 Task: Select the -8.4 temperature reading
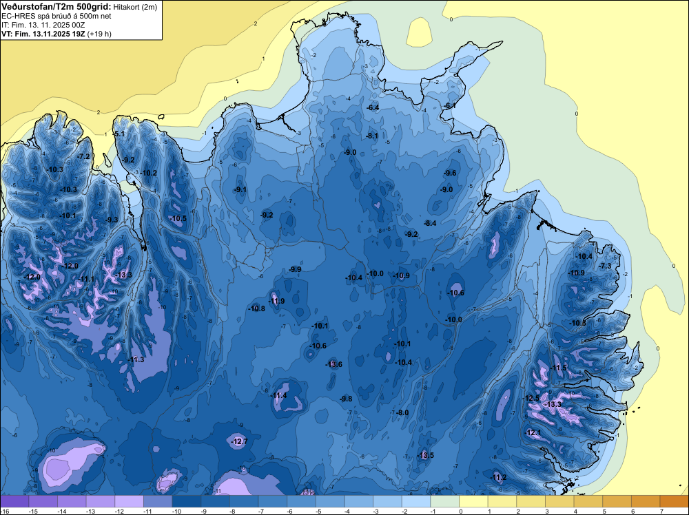tap(430, 223)
